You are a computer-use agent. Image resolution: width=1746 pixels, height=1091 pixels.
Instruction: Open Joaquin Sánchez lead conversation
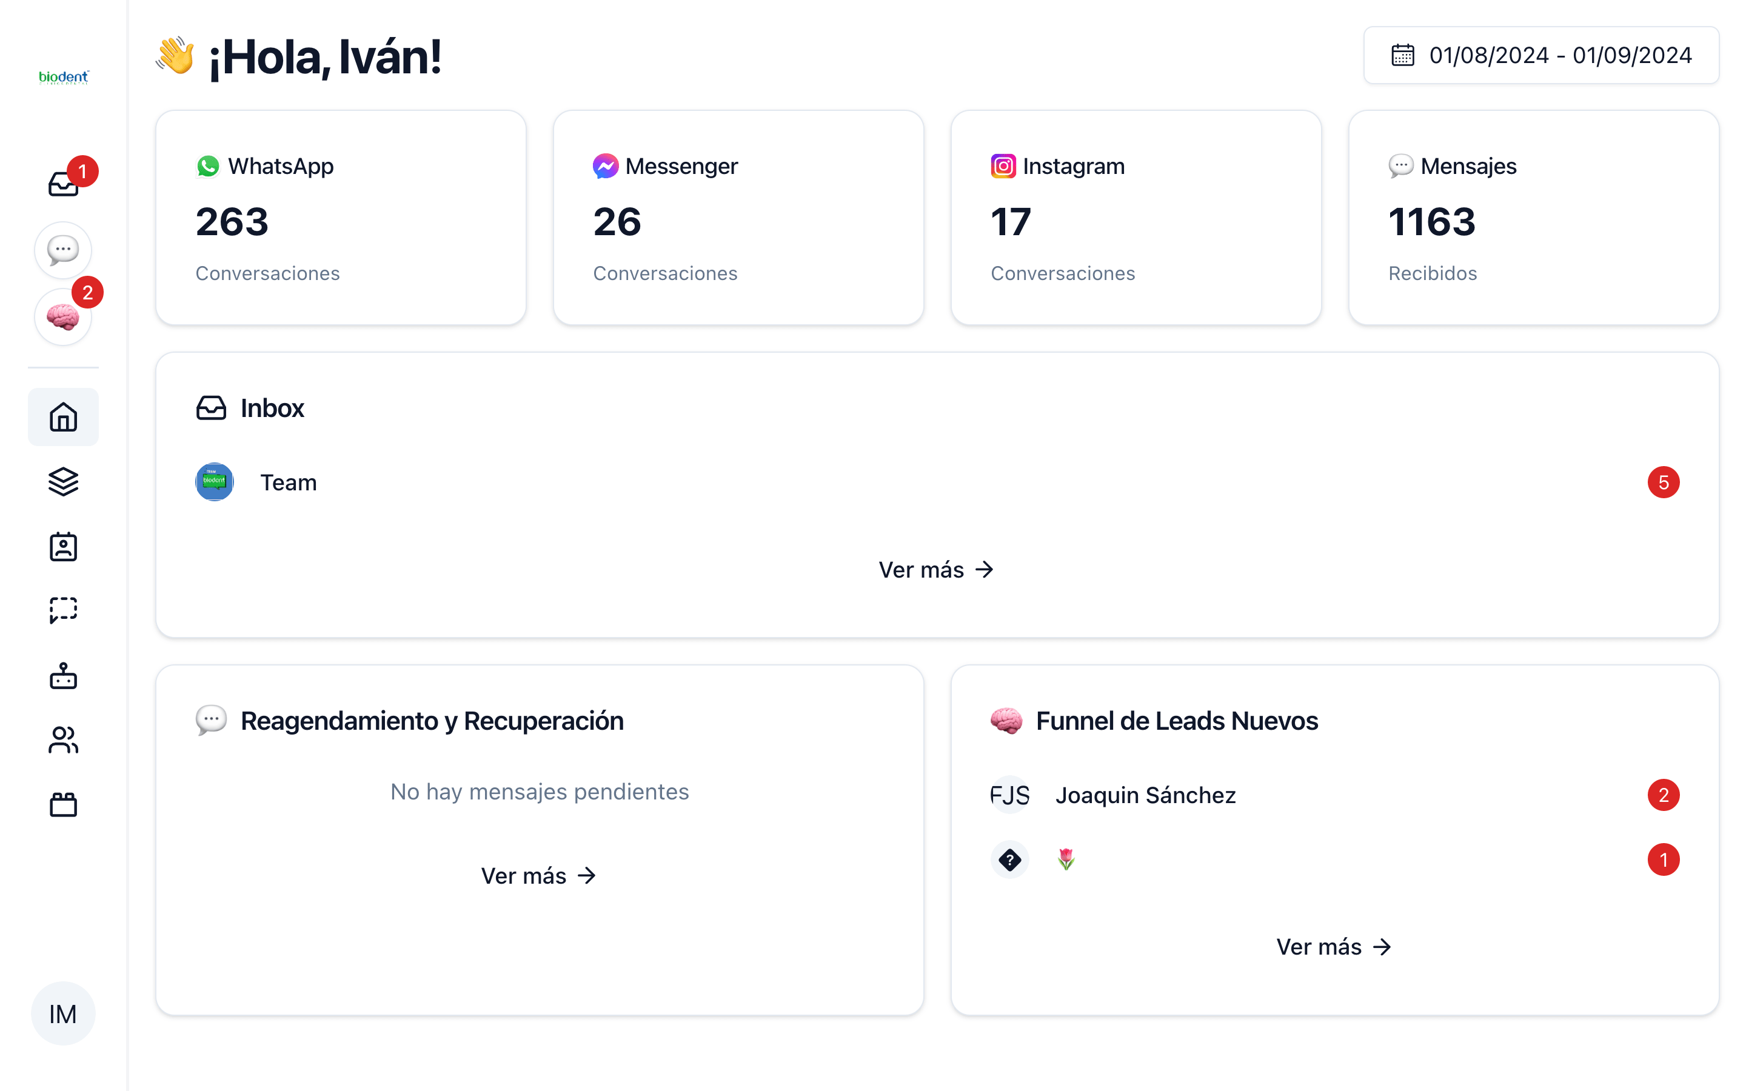click(1144, 795)
